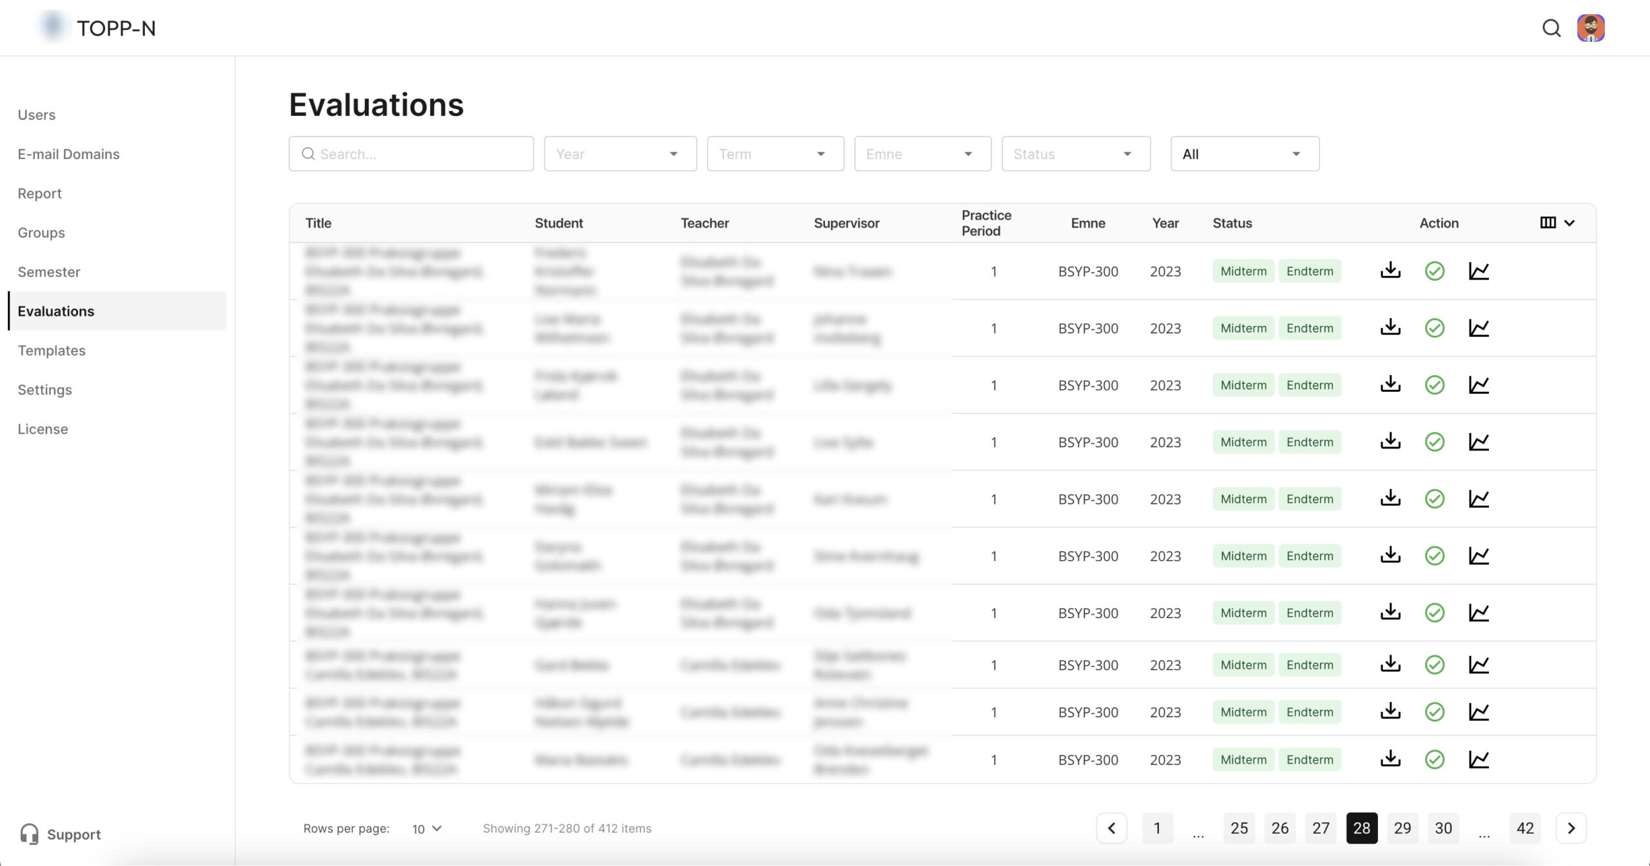This screenshot has width=1650, height=866.
Task: Go to the previous page arrow
Action: (x=1111, y=828)
